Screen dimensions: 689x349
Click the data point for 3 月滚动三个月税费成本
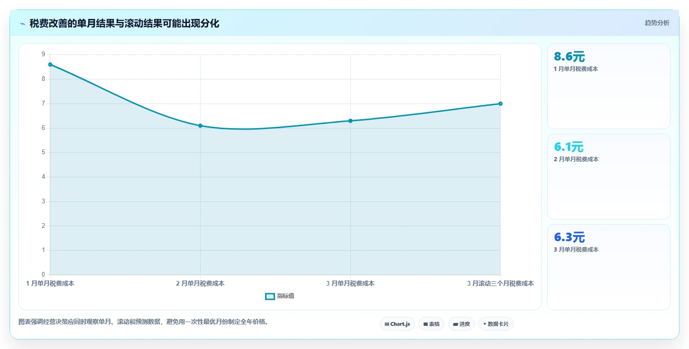click(500, 104)
